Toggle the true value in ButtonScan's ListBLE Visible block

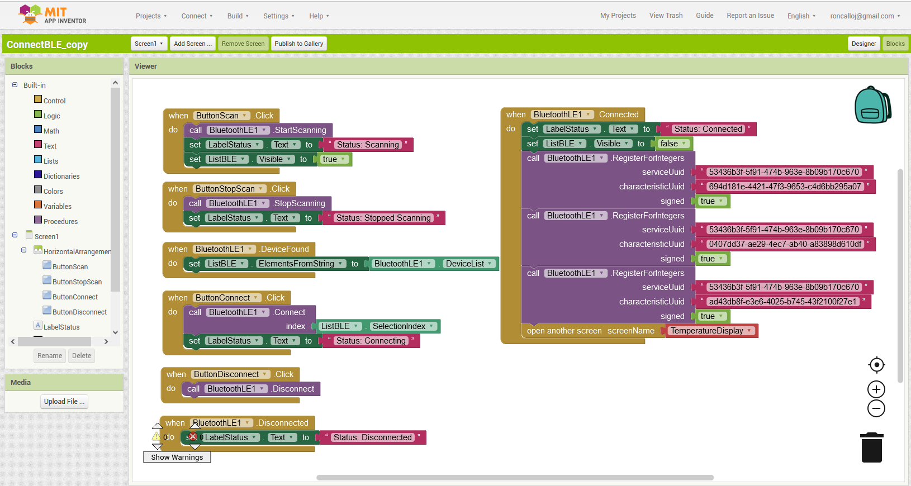pos(334,159)
